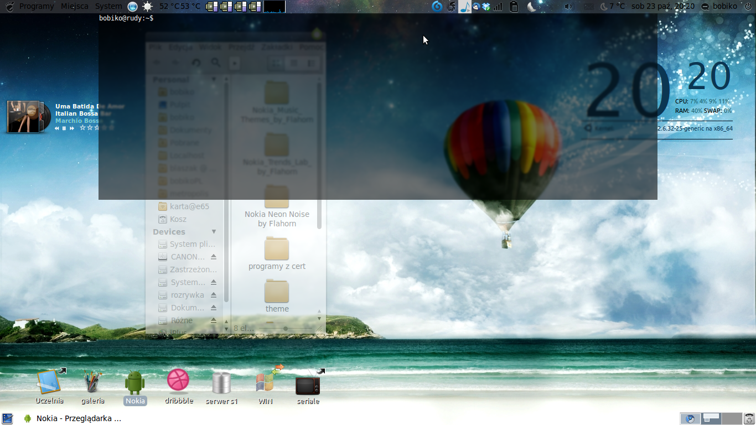Click the Nokia - Przeglądarka taskbar button

click(72, 418)
